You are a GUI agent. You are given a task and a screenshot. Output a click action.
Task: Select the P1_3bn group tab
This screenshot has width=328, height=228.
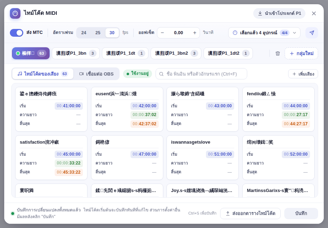pos(76,53)
